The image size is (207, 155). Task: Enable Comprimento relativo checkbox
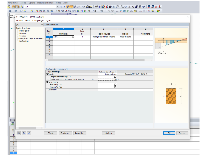[115, 77]
